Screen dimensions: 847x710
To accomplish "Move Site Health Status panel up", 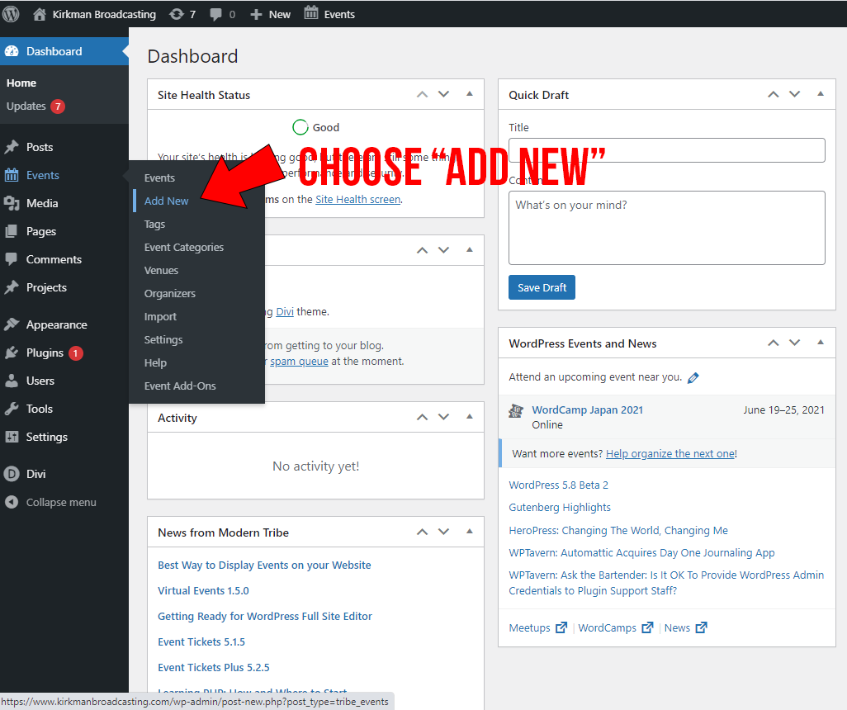I will 423,95.
